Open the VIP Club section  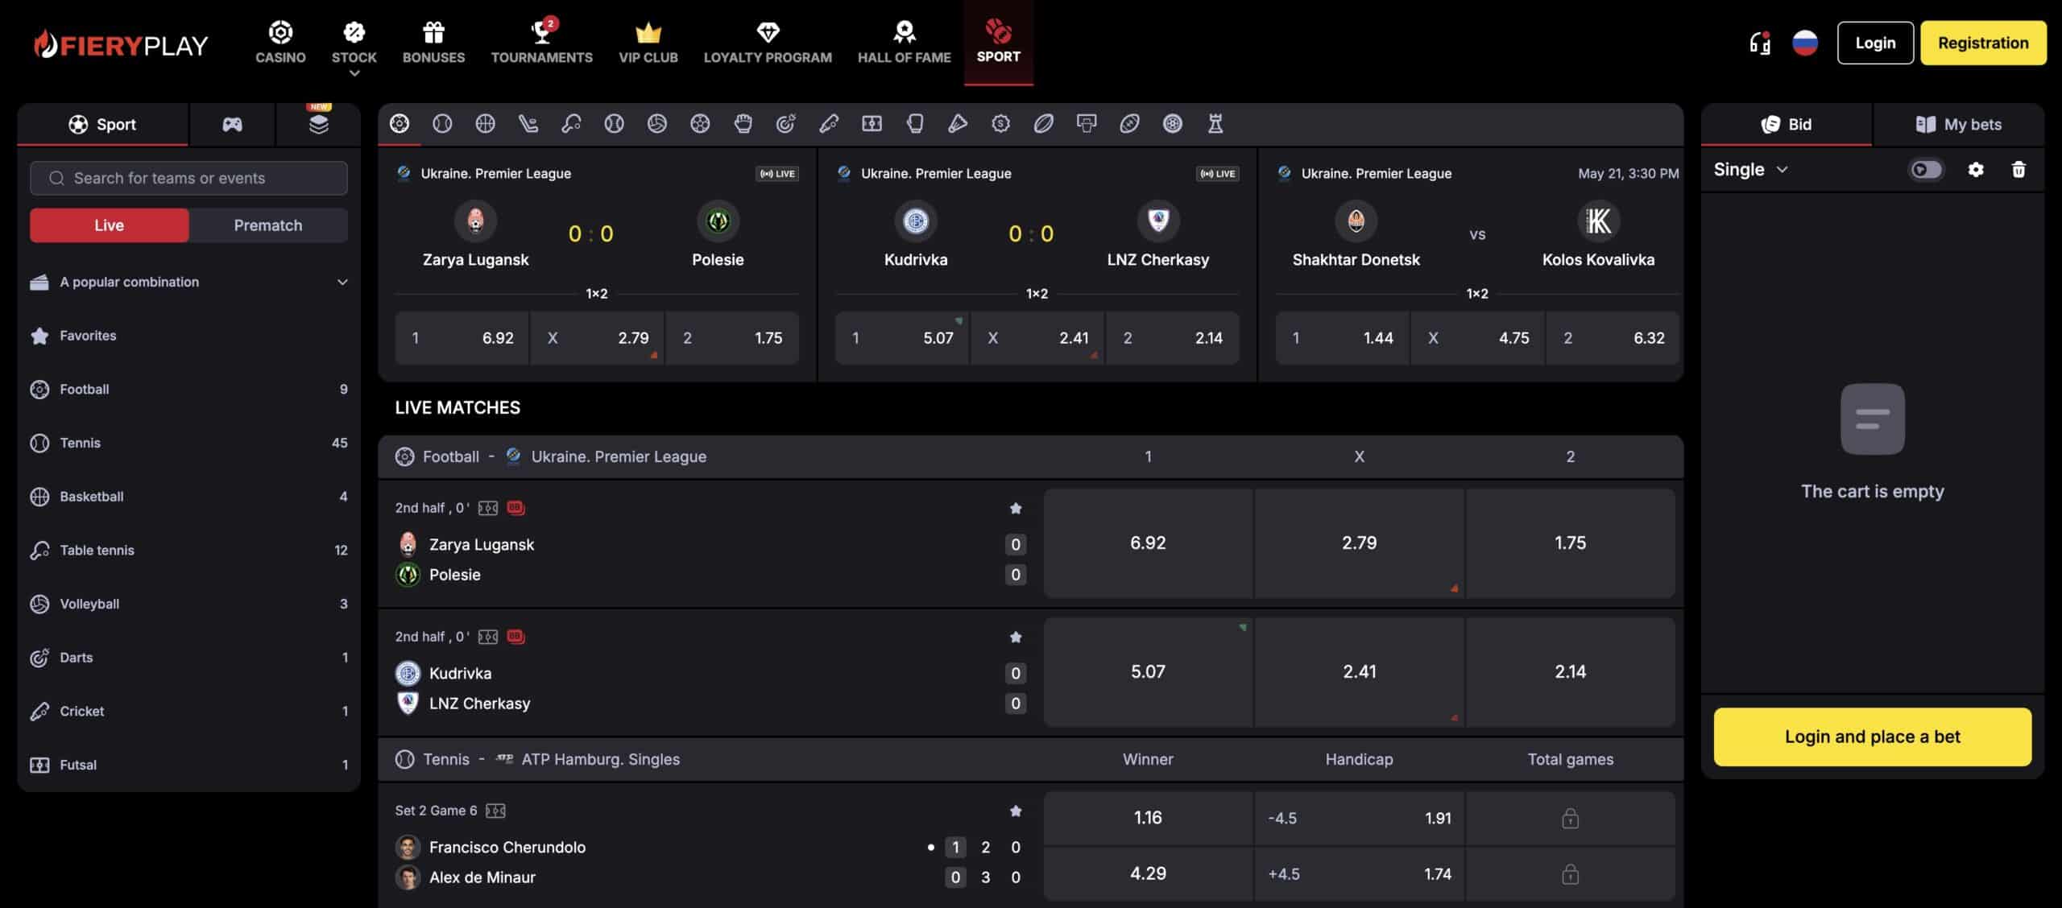point(648,43)
